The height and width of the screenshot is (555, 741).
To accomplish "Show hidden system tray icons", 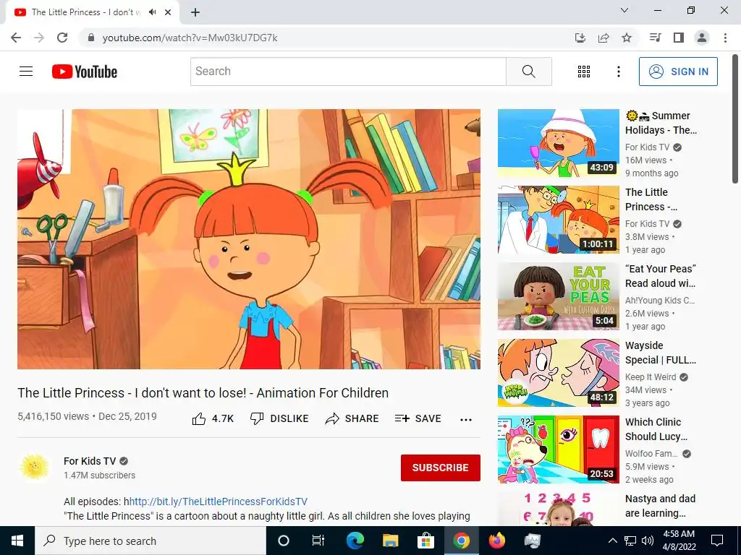I will click(612, 541).
